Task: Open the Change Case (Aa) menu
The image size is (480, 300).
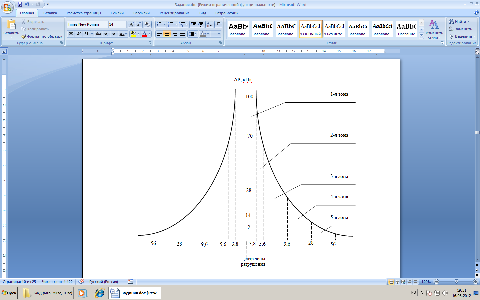Action: [x=123, y=34]
